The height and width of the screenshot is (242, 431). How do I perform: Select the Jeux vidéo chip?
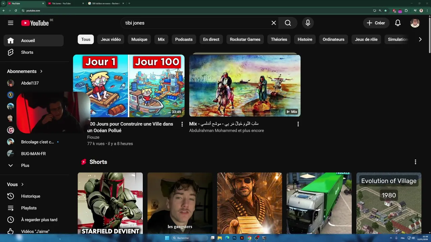(x=111, y=39)
